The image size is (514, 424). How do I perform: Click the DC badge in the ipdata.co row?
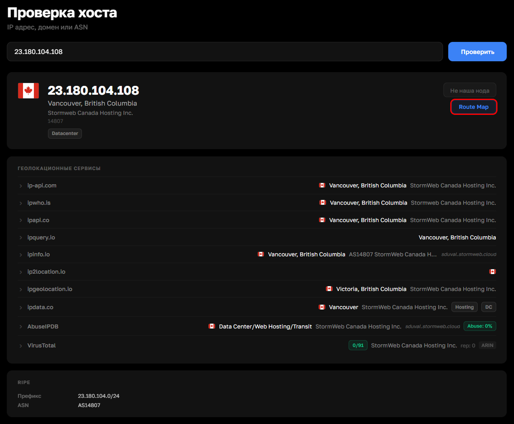point(489,307)
